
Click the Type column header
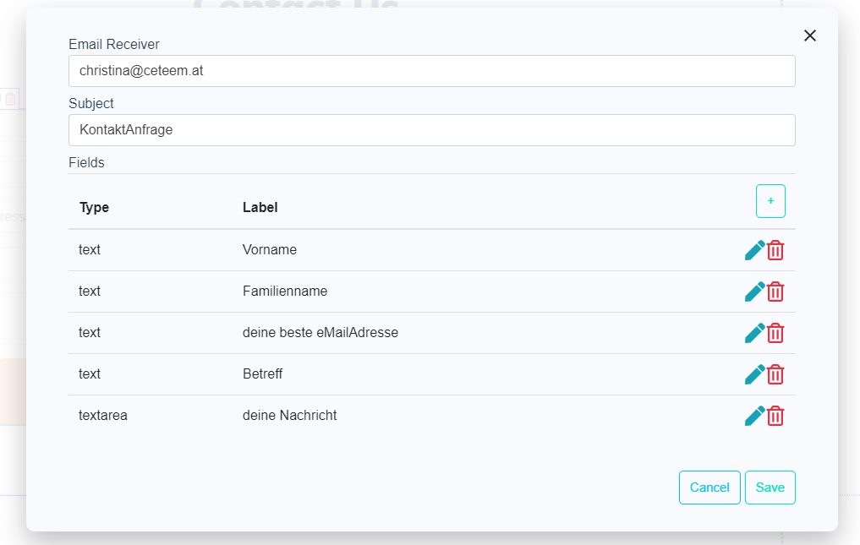coord(94,207)
